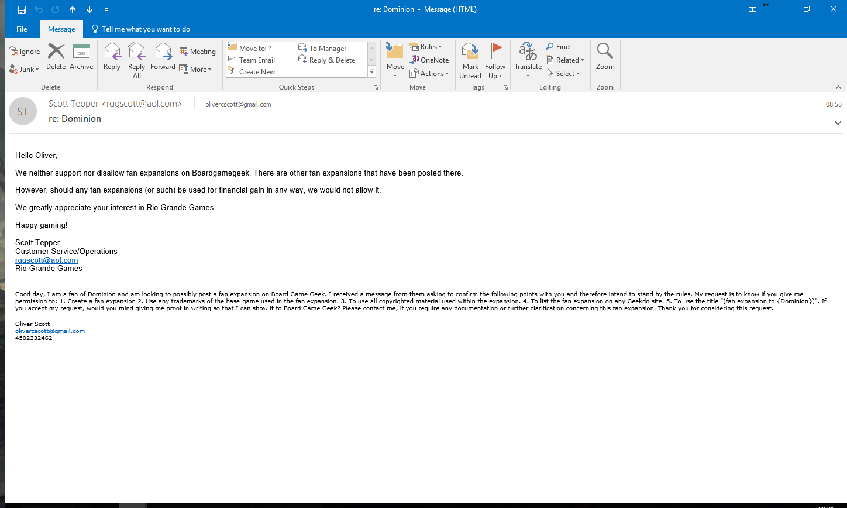Open the More respond actions dropdown
847x508 pixels.
click(196, 69)
